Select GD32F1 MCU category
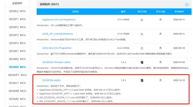The width and height of the screenshot is (193, 107). [x=17, y=19]
